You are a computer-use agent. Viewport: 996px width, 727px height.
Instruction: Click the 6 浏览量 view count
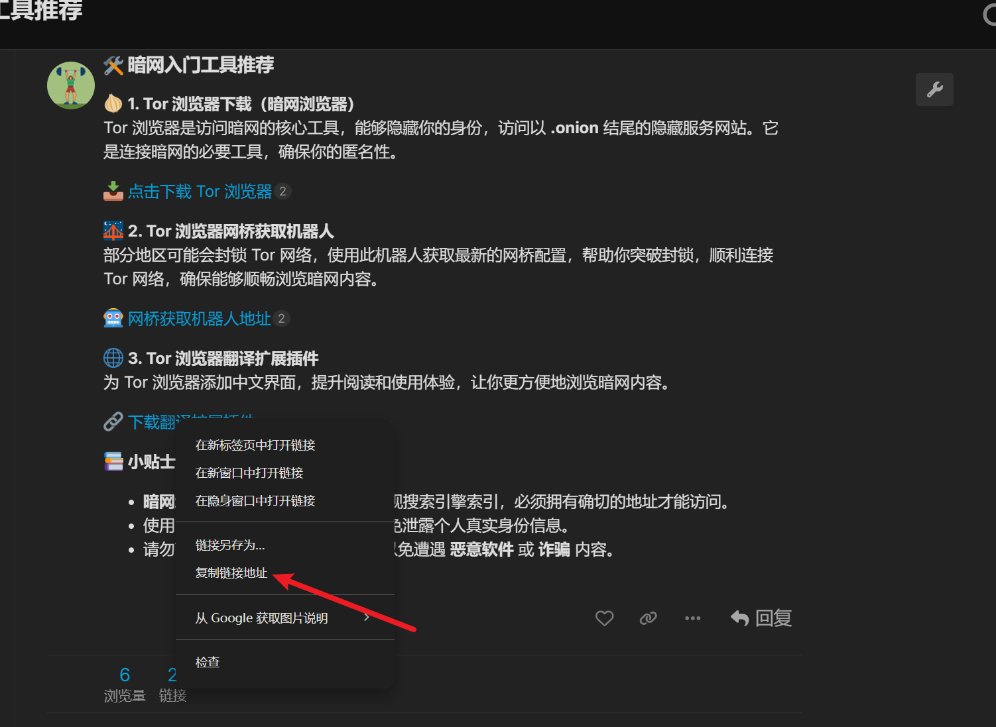pos(125,685)
